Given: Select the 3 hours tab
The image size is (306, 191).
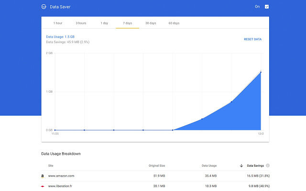Looking at the screenshot, I should pyautogui.click(x=81, y=23).
